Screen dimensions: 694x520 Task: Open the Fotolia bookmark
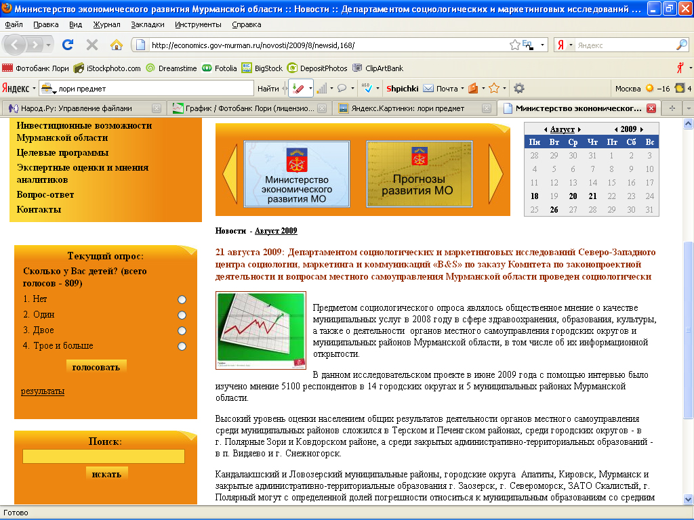[220, 68]
